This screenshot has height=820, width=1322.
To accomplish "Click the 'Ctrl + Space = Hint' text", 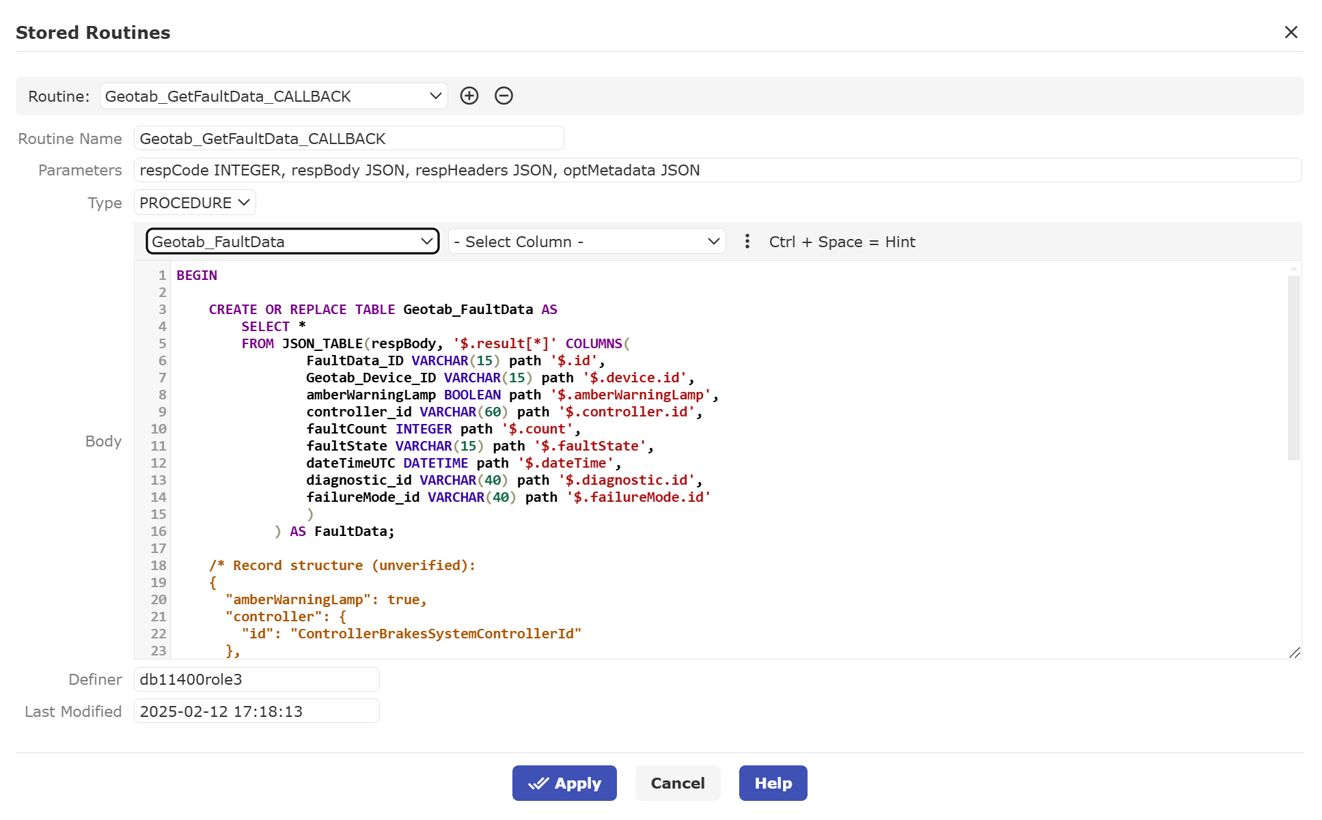I will (842, 242).
